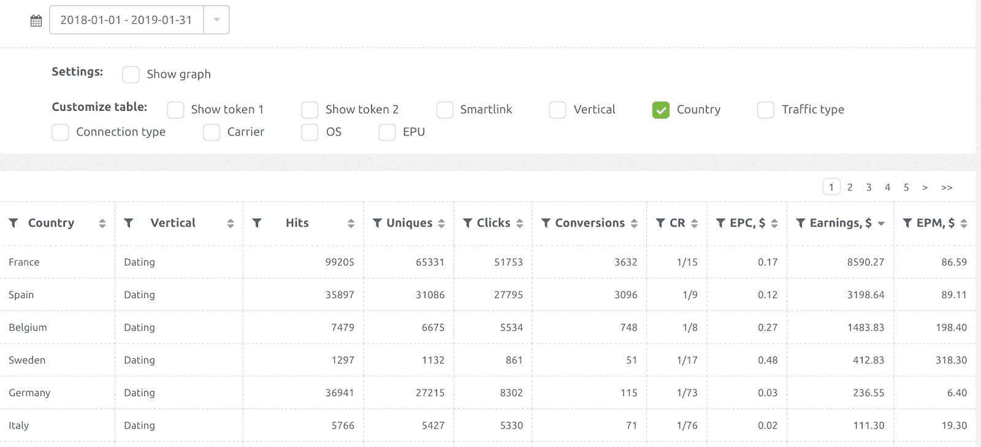Select the Germany row country cell
The height and width of the screenshot is (447, 981).
click(x=58, y=393)
